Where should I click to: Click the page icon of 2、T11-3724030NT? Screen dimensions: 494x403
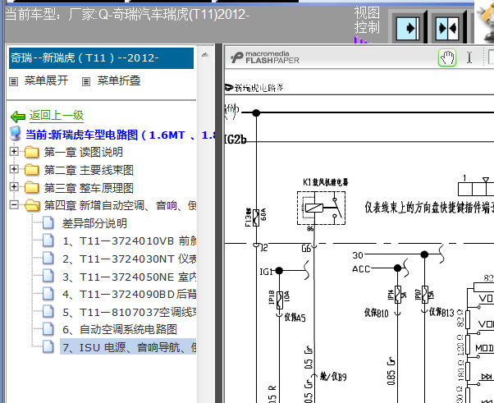(48, 258)
